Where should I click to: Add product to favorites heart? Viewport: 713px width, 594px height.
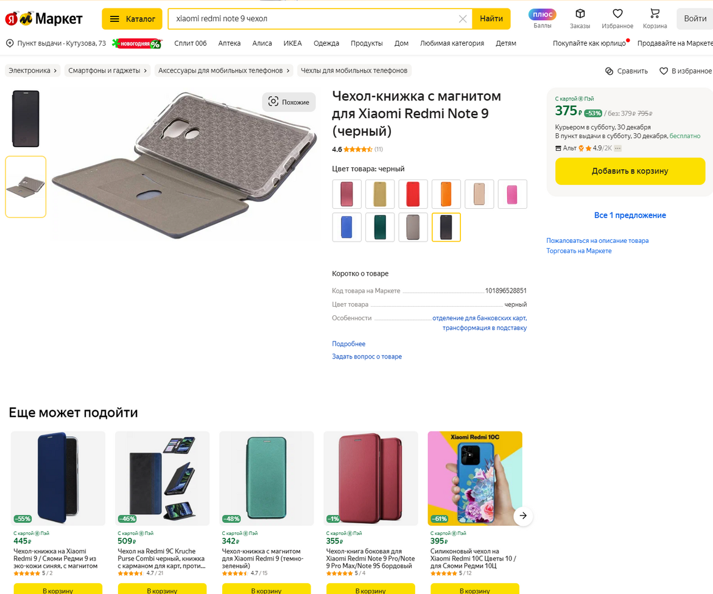(x=664, y=71)
